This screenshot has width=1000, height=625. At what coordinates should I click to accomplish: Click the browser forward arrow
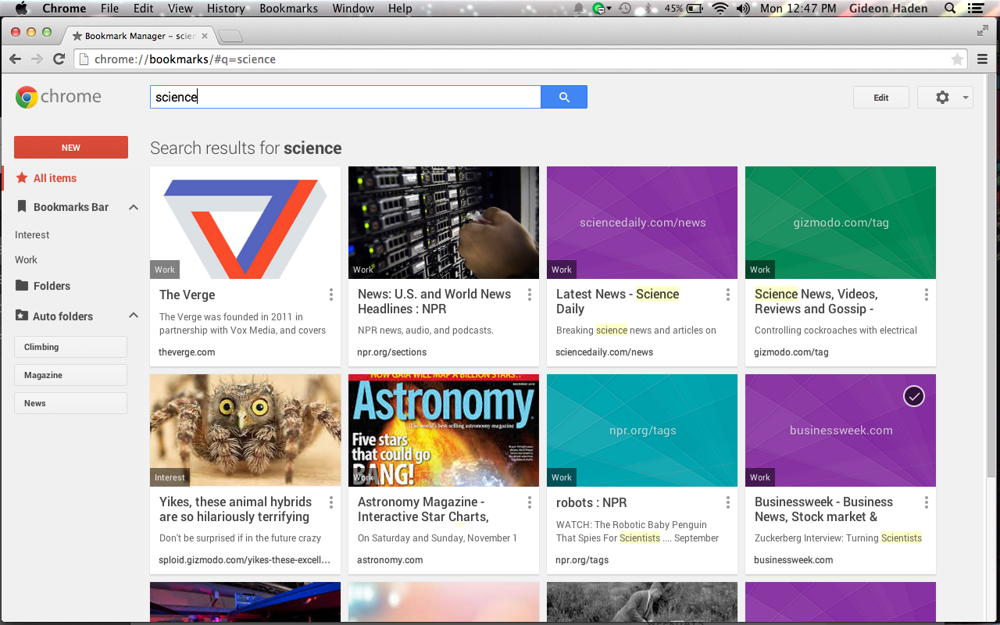(x=37, y=59)
